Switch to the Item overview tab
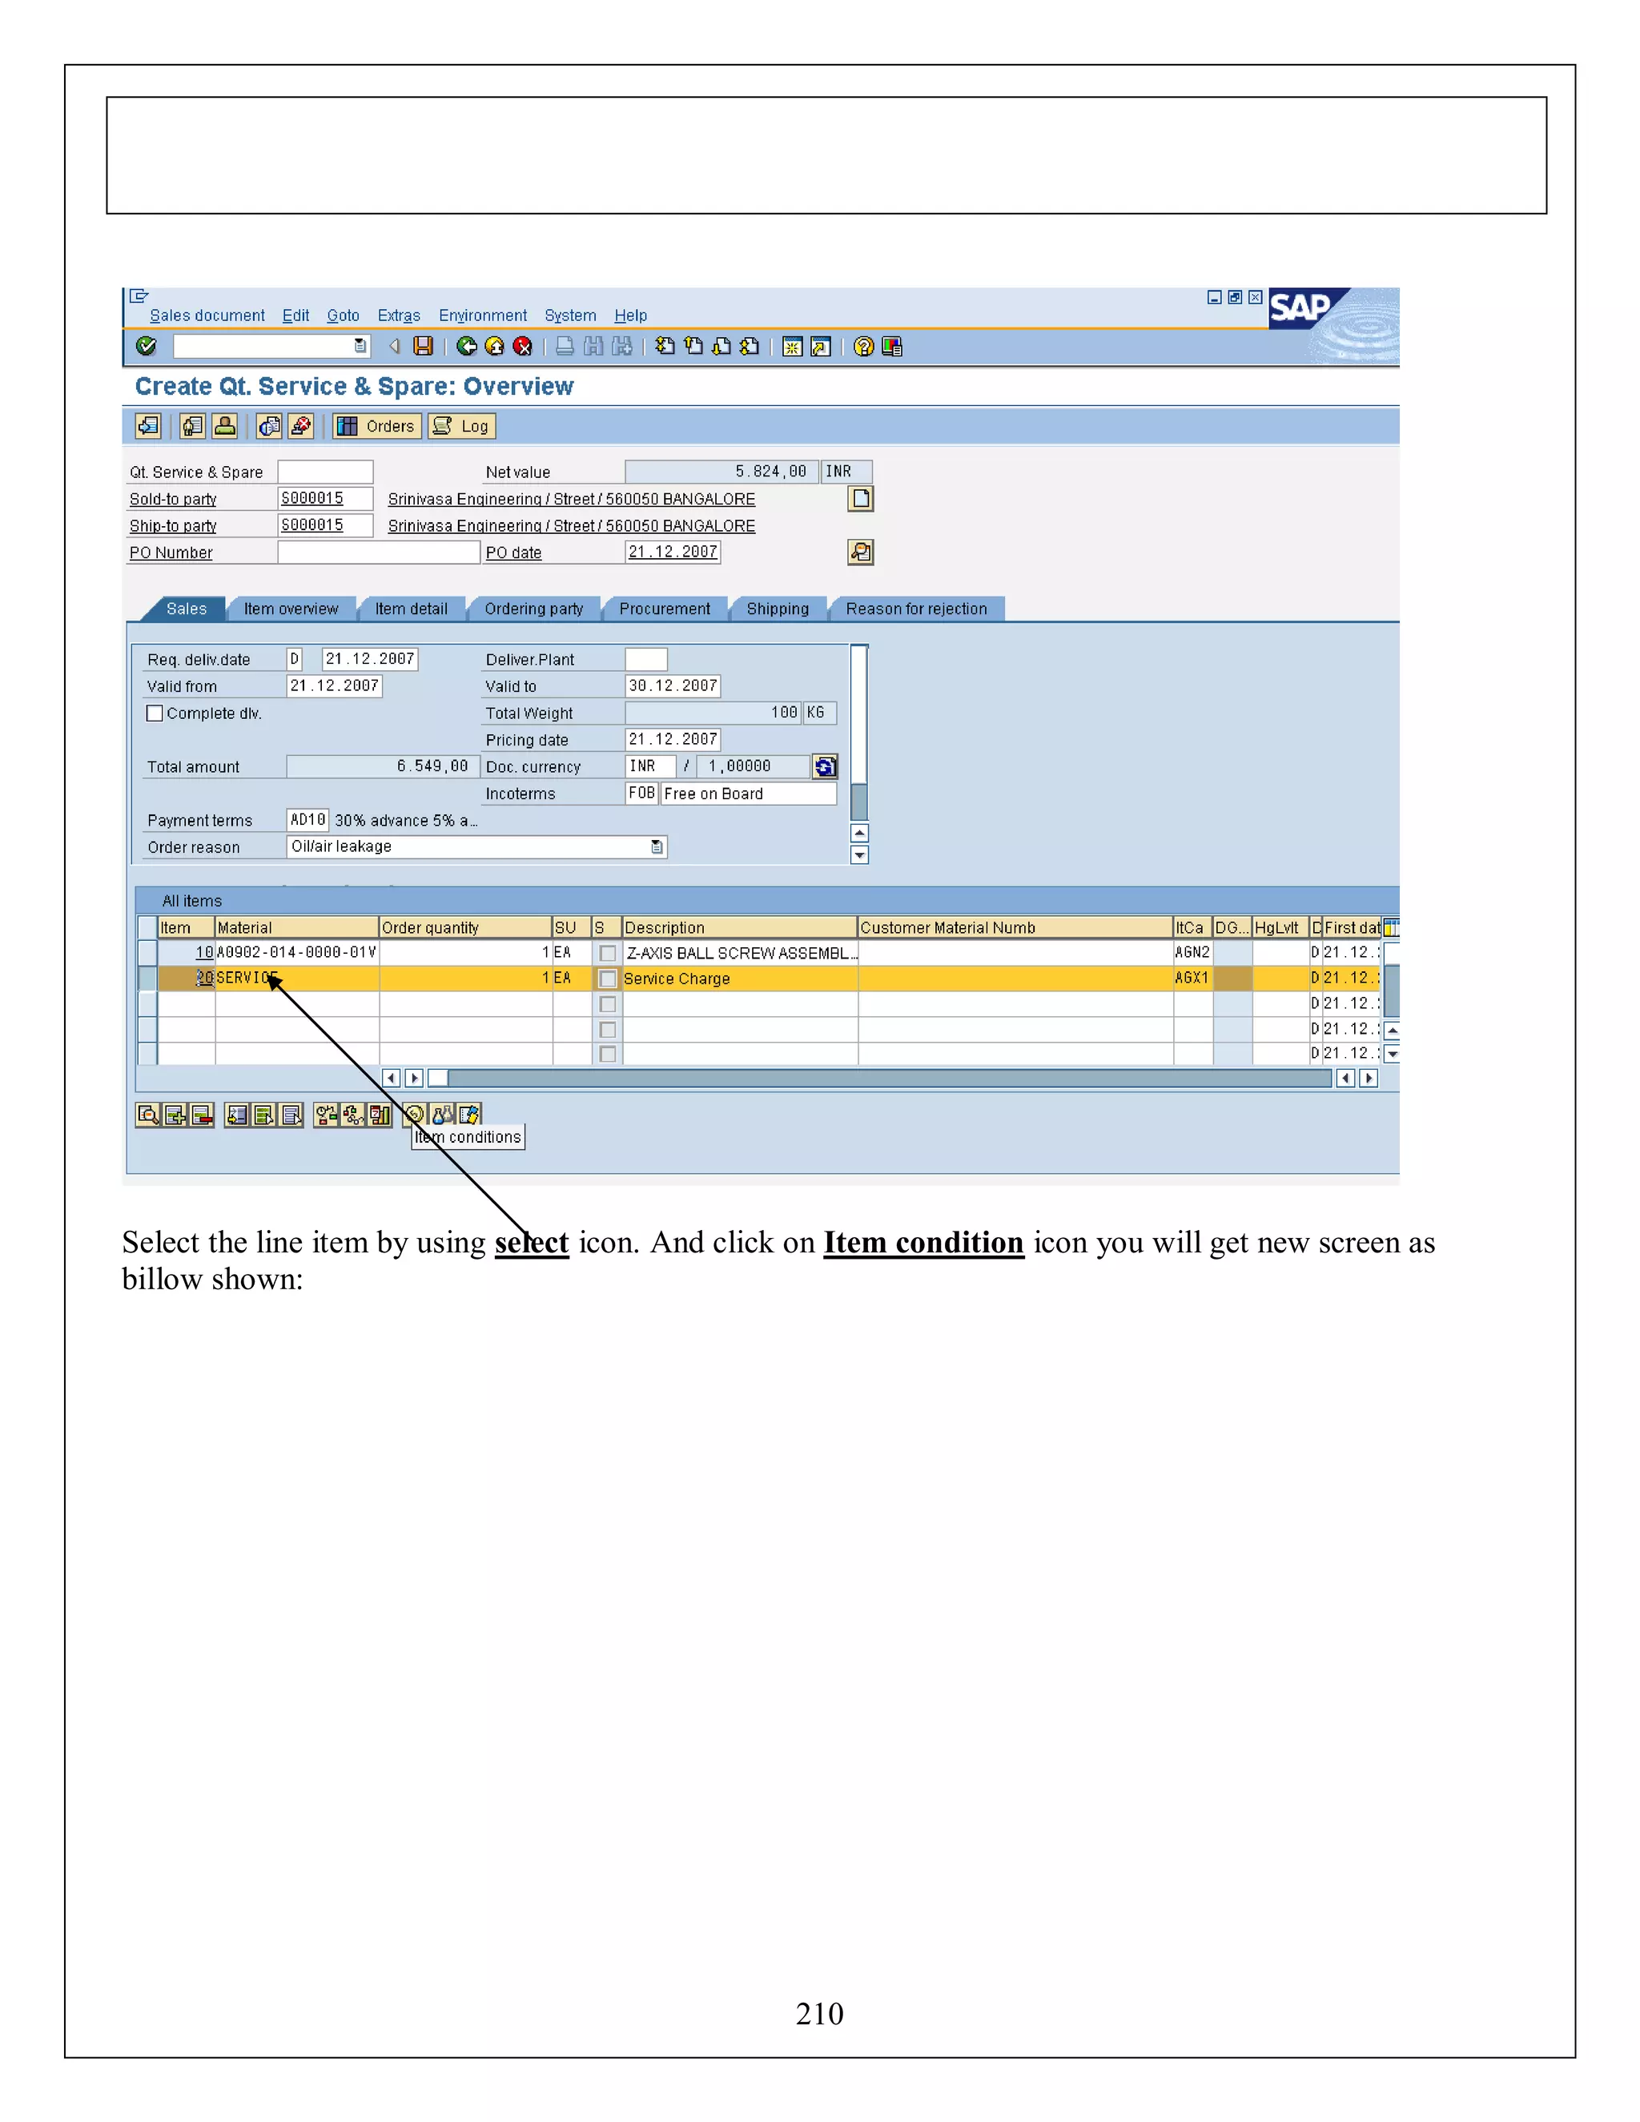Image resolution: width=1640 pixels, height=2122 pixels. tap(291, 609)
